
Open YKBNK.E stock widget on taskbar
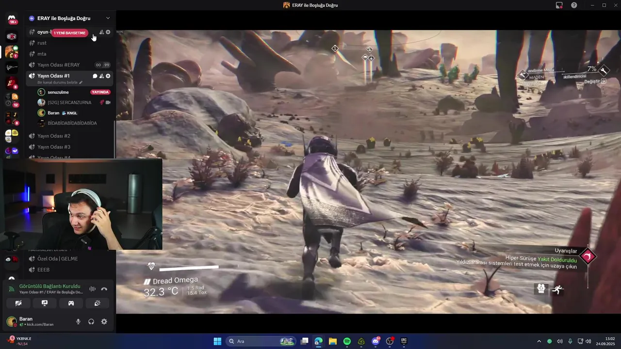[x=19, y=341]
